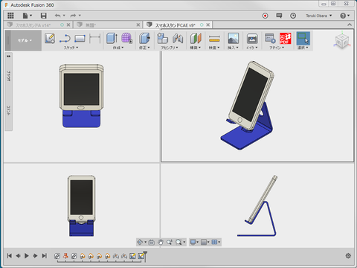
Task: Expand the undo history dropdown arrow
Action: tap(64, 16)
